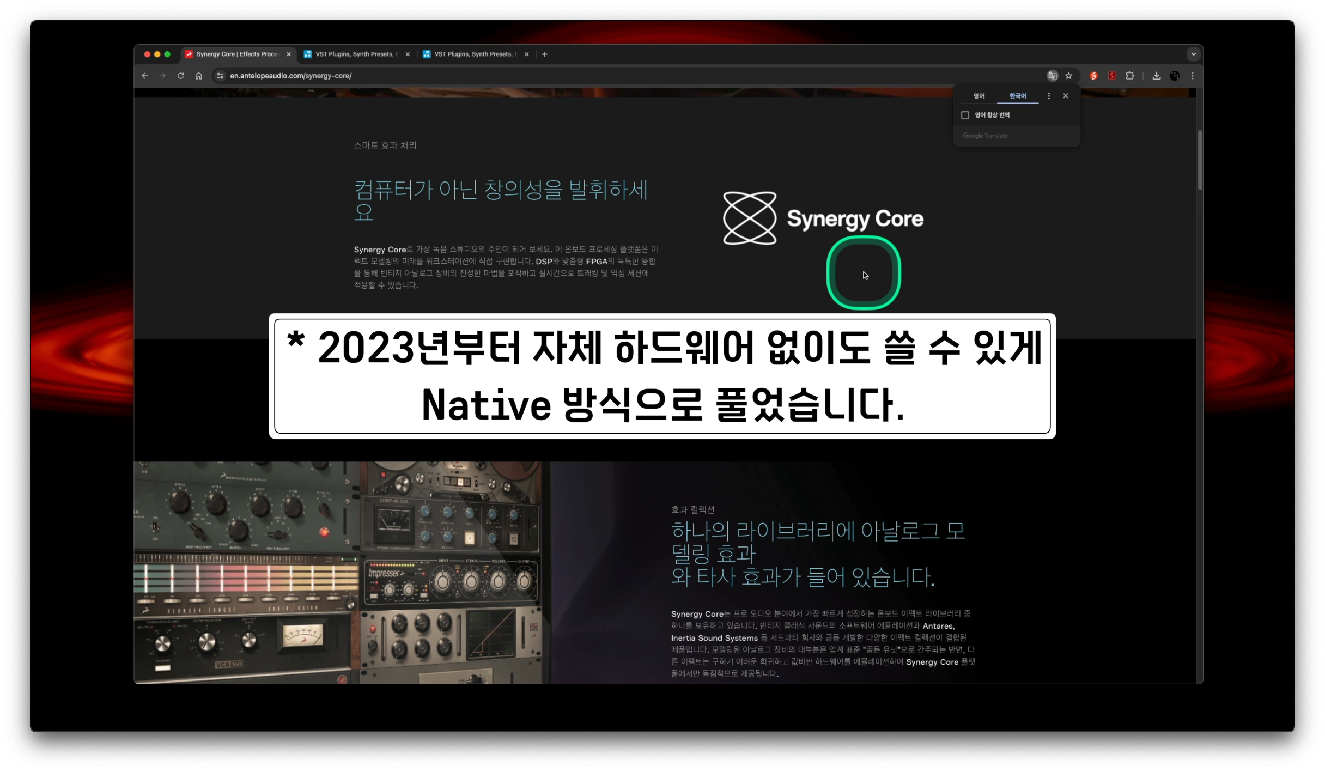The height and width of the screenshot is (772, 1325).
Task: Bookmark this page with the star icon
Action: coord(1069,76)
